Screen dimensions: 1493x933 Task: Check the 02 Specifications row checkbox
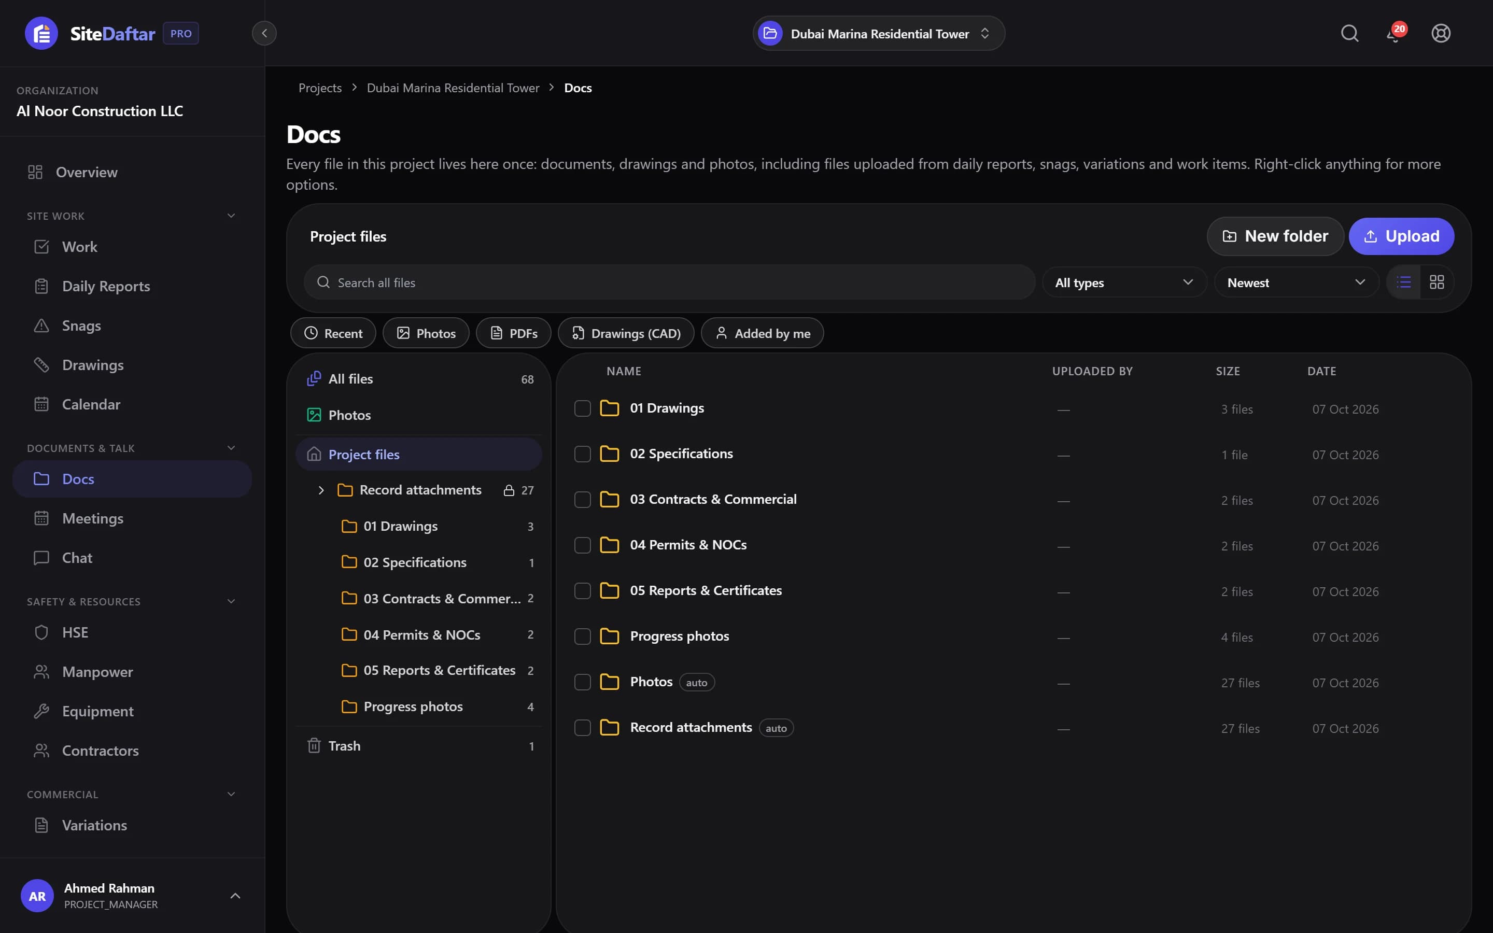coord(582,454)
